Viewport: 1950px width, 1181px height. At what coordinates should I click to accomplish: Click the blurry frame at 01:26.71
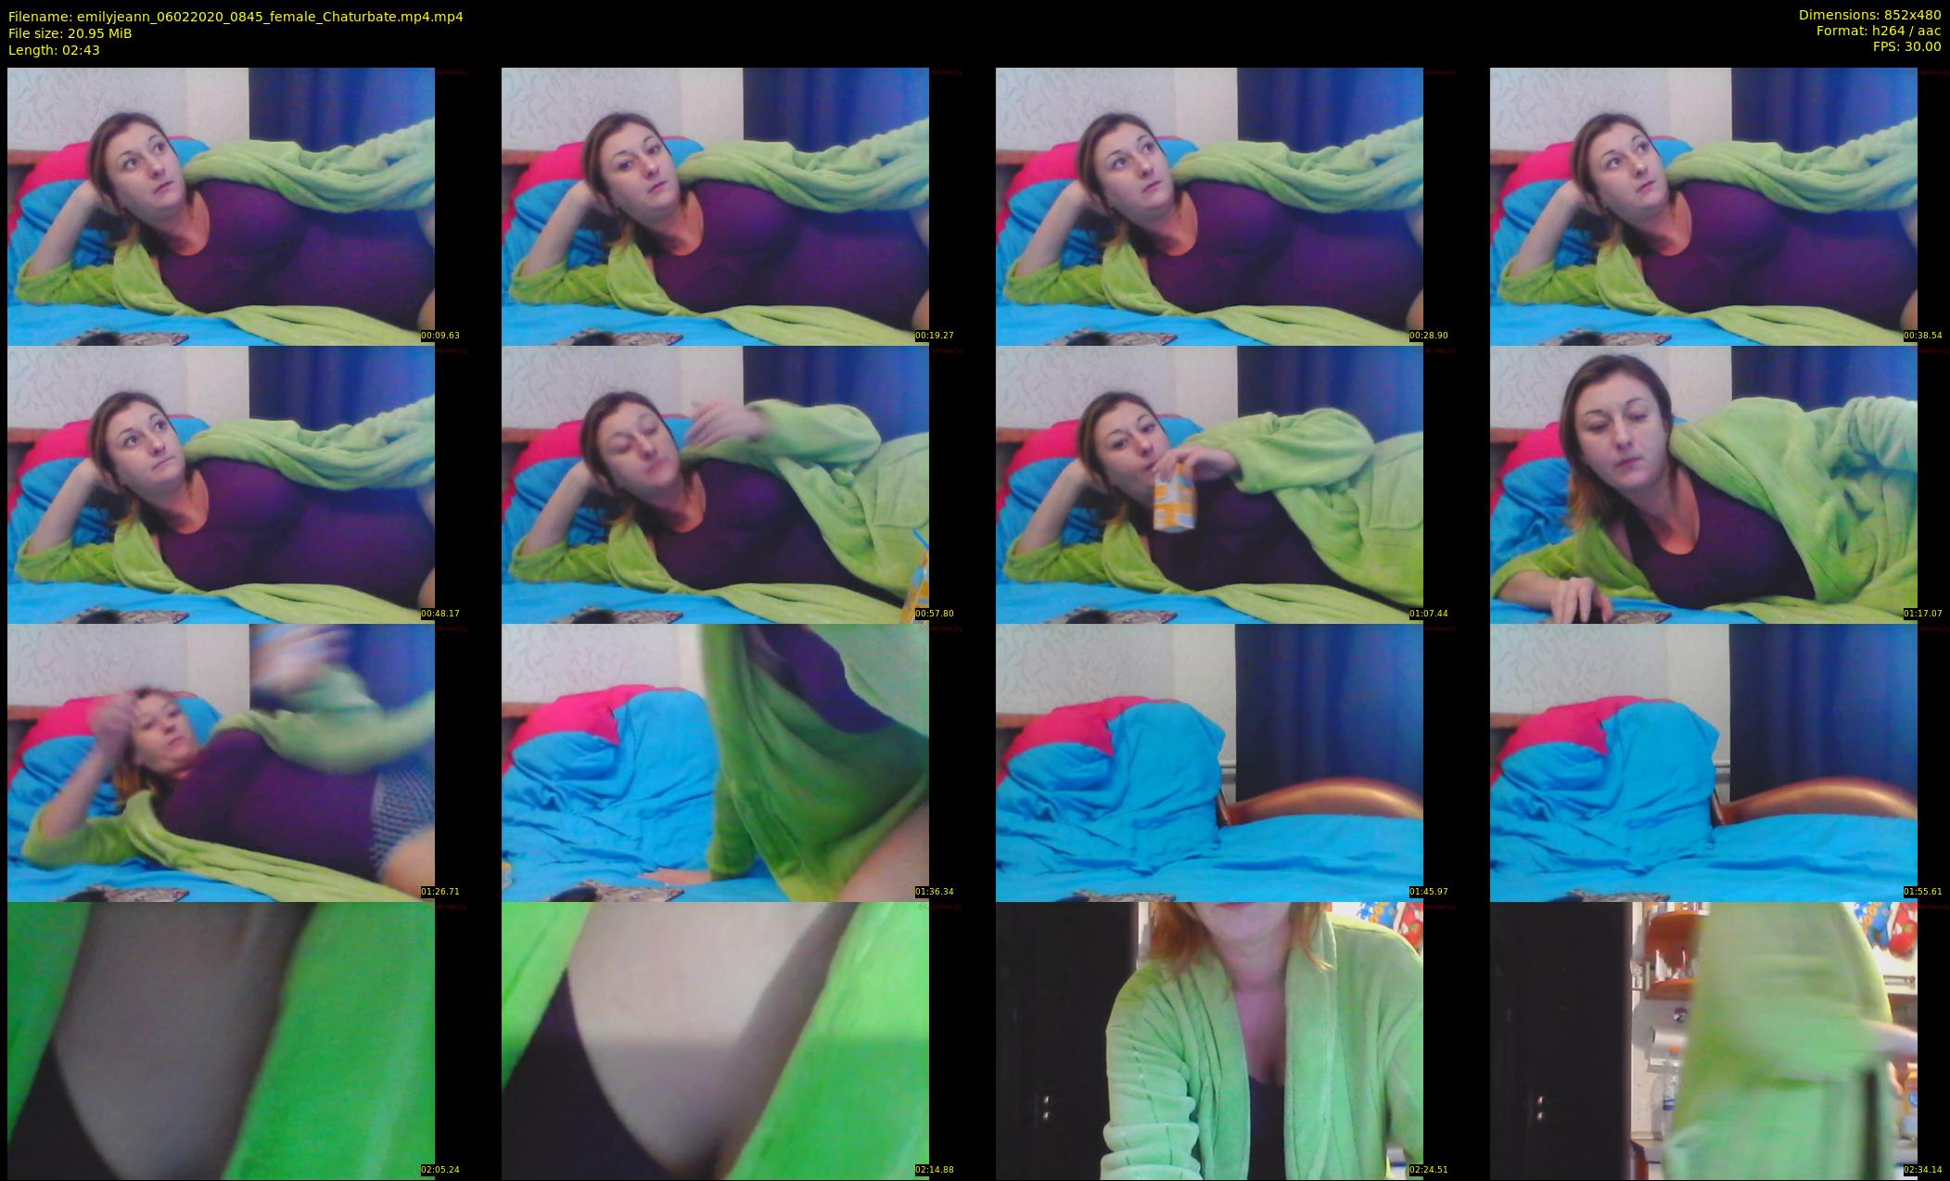[221, 762]
